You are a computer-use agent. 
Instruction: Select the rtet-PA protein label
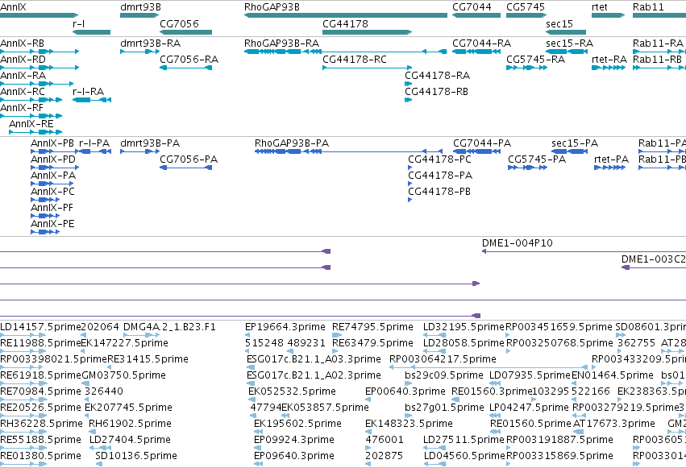click(x=611, y=159)
